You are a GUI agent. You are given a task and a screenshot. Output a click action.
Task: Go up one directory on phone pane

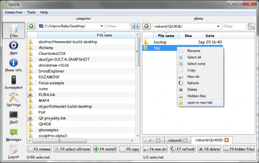click(x=146, y=26)
